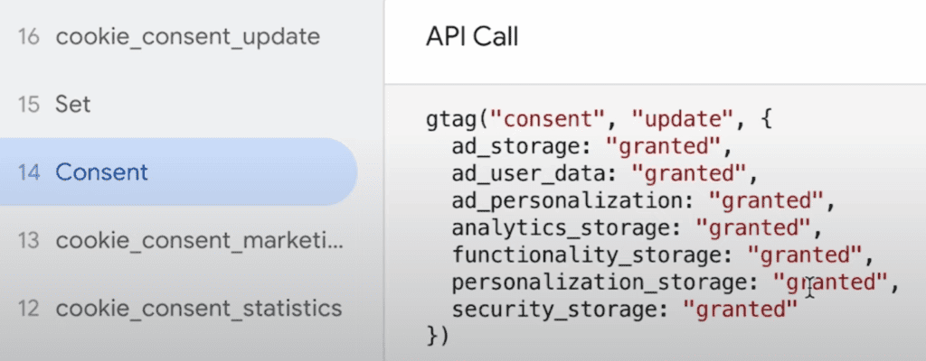Click the API Call panel heading
This screenshot has width=926, height=361.
[x=471, y=40]
